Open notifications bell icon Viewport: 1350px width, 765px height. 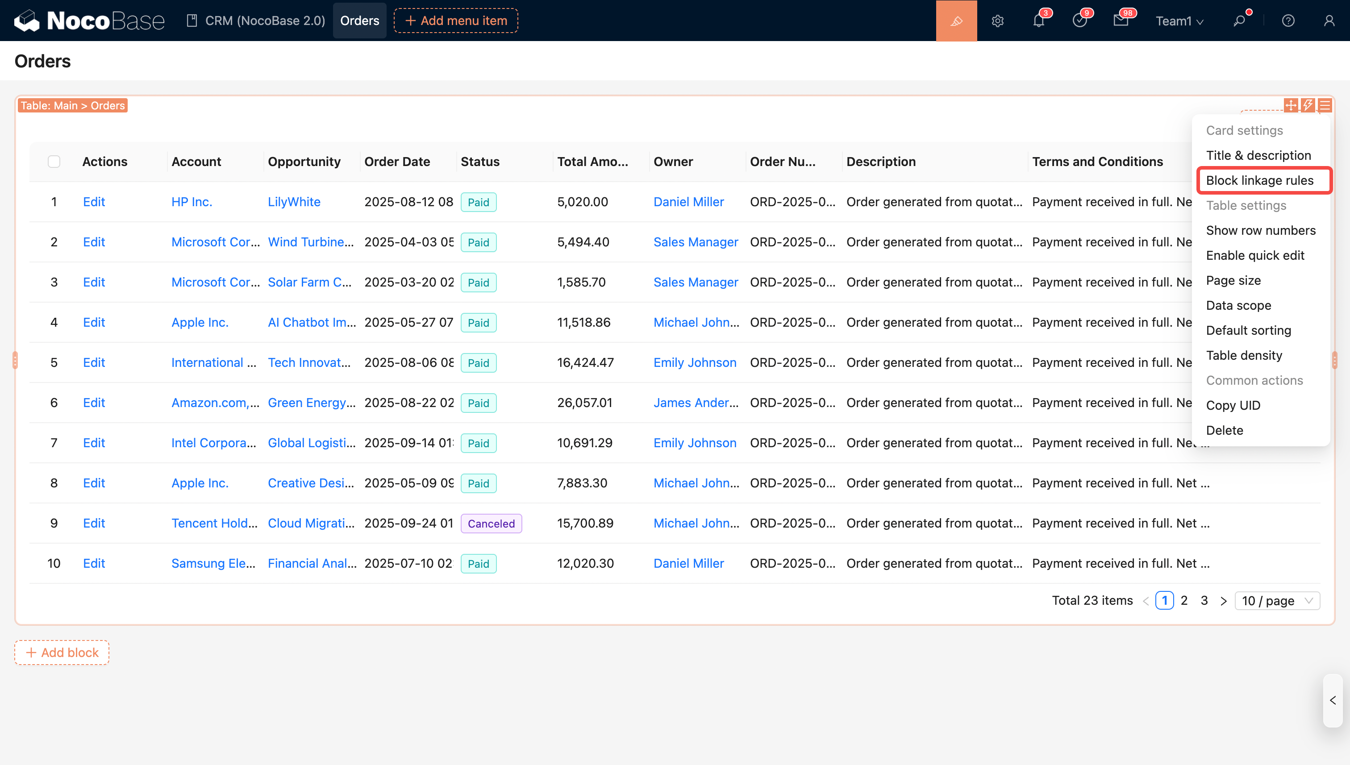click(1038, 21)
